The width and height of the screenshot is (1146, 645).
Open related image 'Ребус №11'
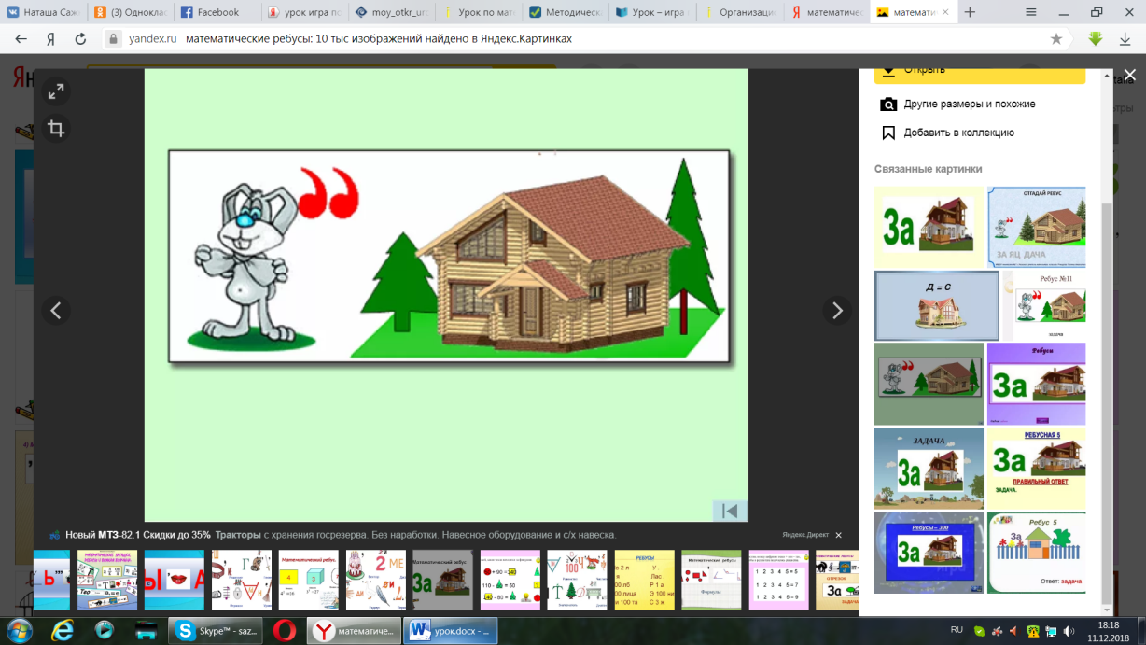point(1043,306)
